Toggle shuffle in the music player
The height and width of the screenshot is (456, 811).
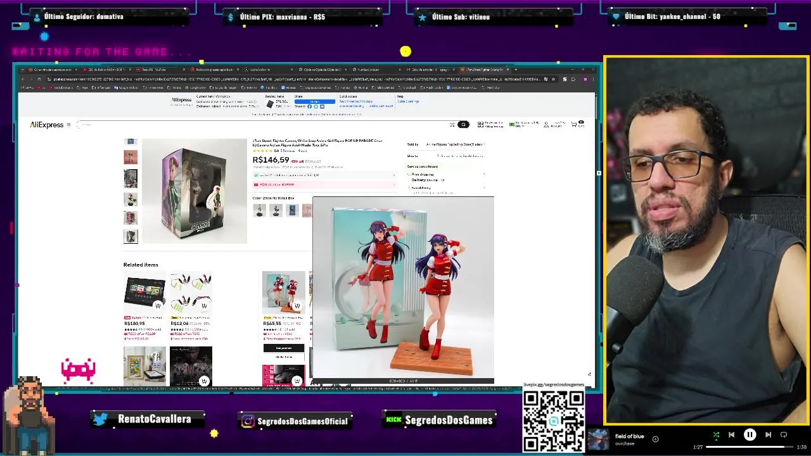716,434
